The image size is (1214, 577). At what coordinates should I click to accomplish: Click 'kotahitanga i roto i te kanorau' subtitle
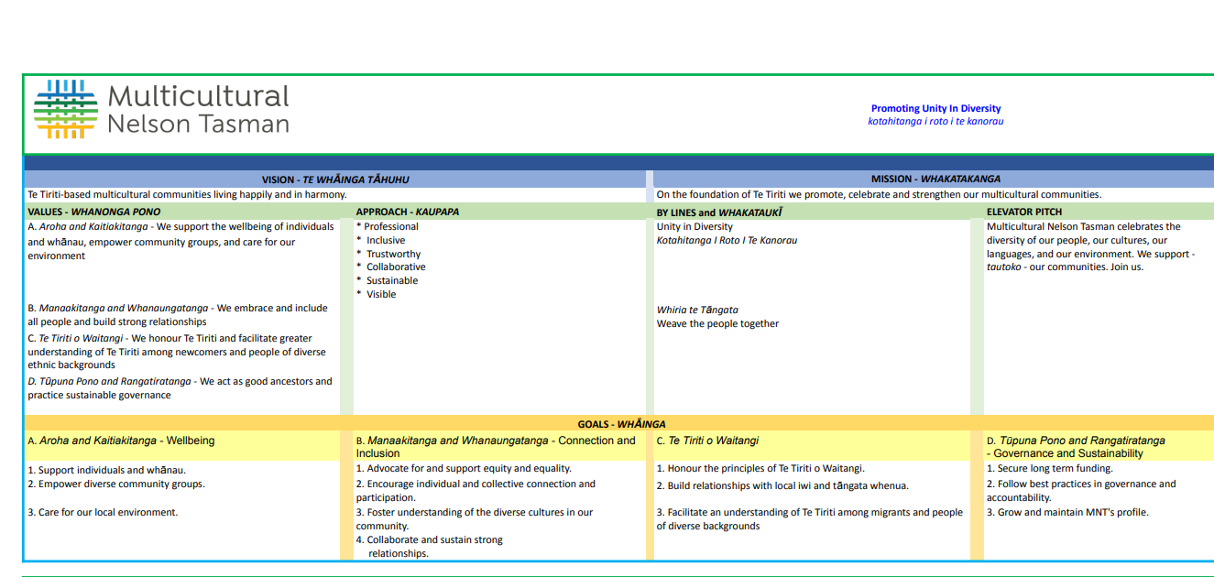click(935, 121)
